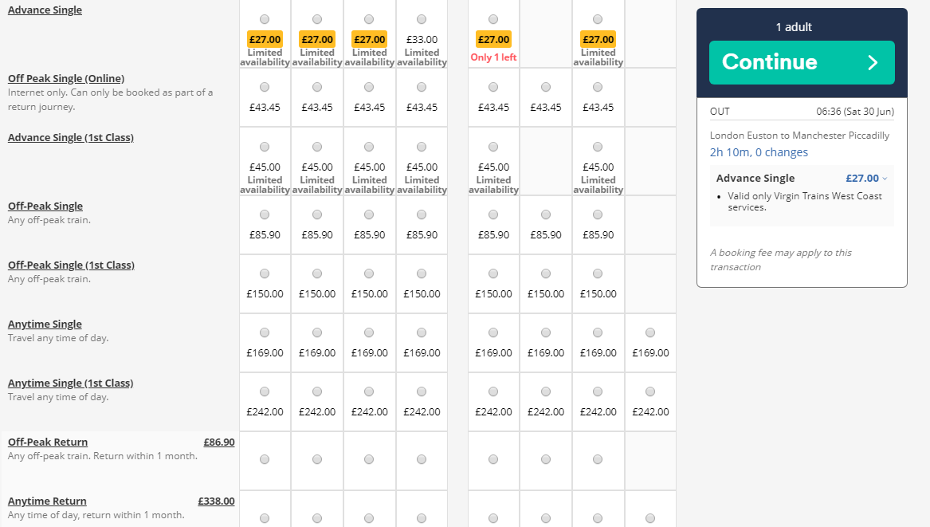The width and height of the screenshot is (930, 527).
Task: Select the £33.00 Advance Single fare
Action: (422, 19)
